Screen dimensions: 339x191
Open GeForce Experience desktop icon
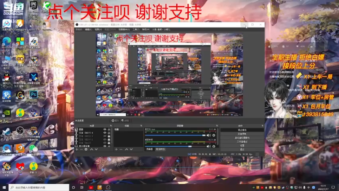tap(7, 116)
